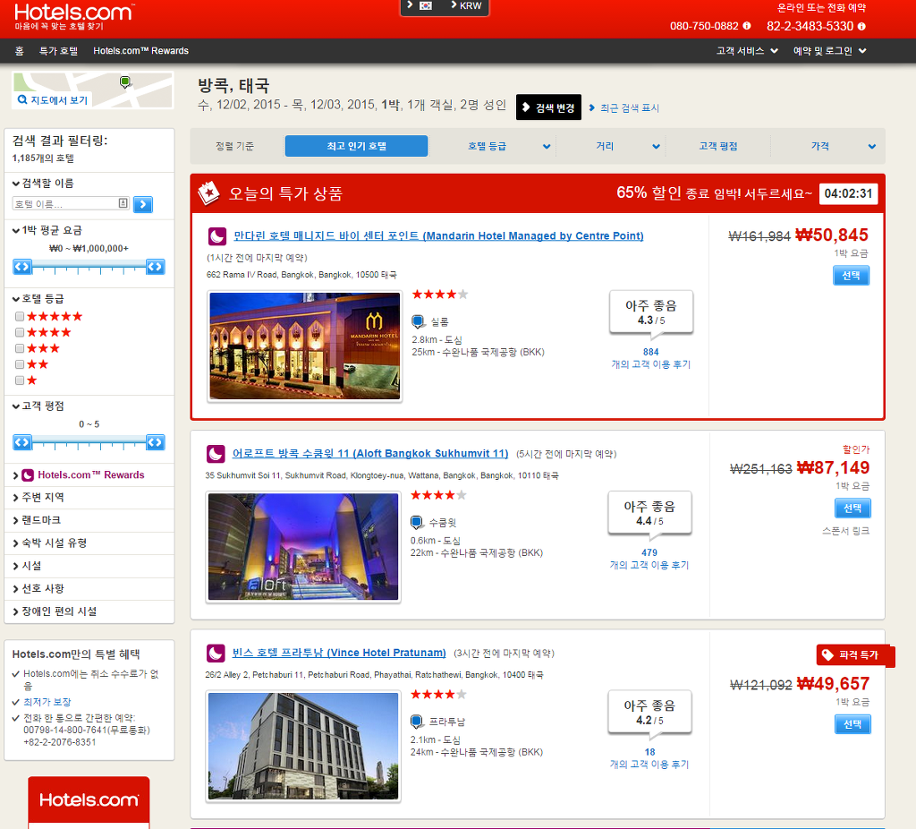The height and width of the screenshot is (829, 916).
Task: Click the 파격 특가 price tag badge
Action: (x=854, y=655)
